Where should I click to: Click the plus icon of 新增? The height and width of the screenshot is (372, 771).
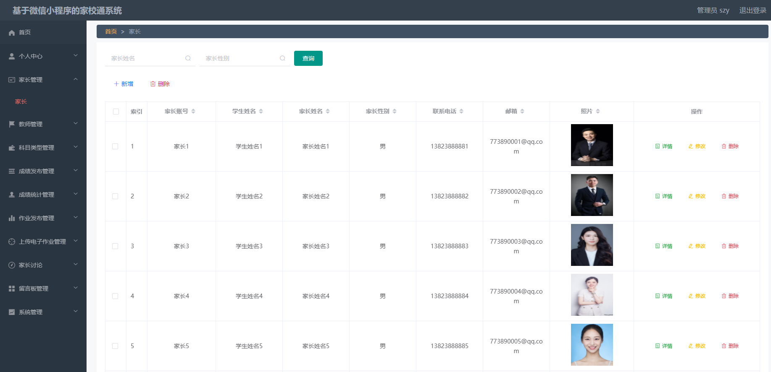(116, 84)
